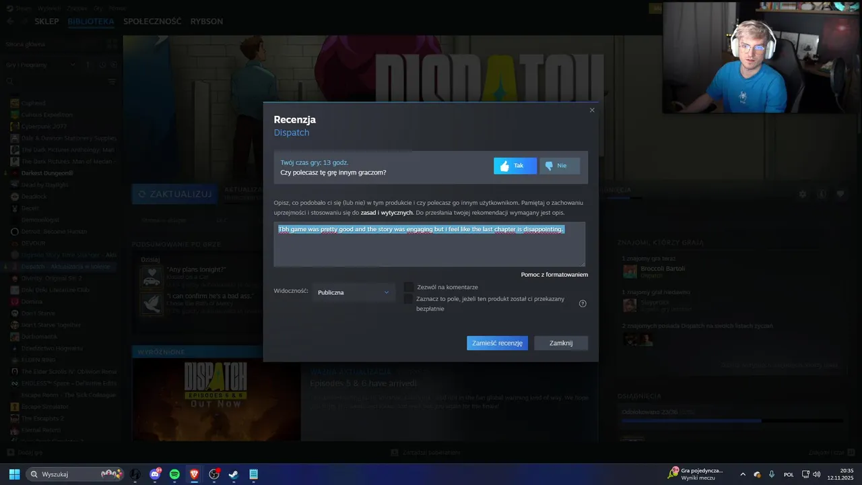The width and height of the screenshot is (862, 485).
Task: Select the thumbs-down "Nie" recommendation
Action: pos(560,166)
